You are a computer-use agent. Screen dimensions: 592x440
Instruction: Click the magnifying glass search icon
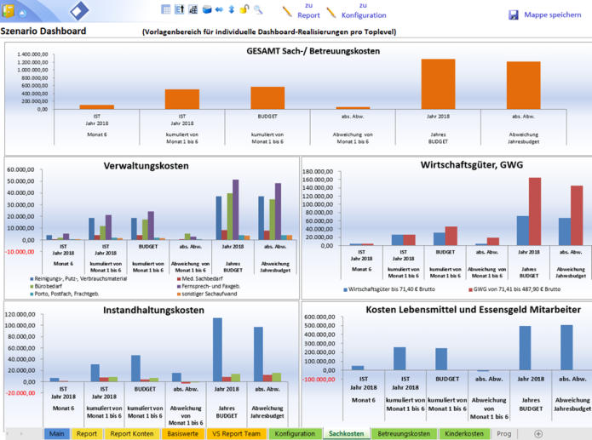(x=258, y=9)
